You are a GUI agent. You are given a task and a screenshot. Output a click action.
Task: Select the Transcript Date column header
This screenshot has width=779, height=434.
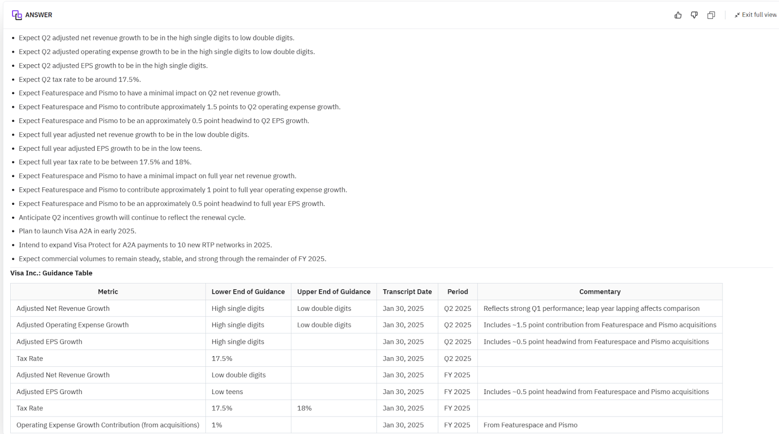408,292
